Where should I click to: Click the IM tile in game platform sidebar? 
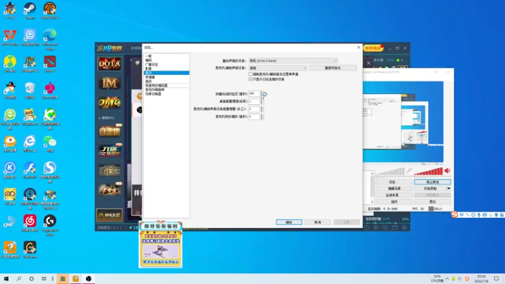[x=109, y=83]
